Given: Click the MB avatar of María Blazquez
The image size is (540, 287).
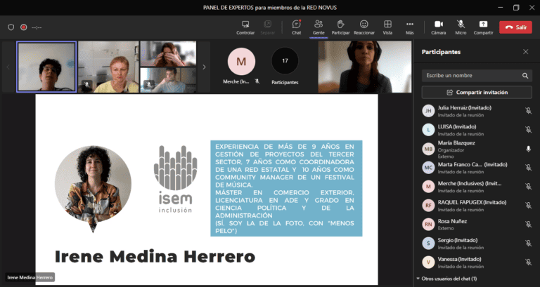Looking at the screenshot, I should (428, 149).
